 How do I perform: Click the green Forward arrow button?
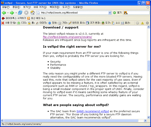point(12,13)
